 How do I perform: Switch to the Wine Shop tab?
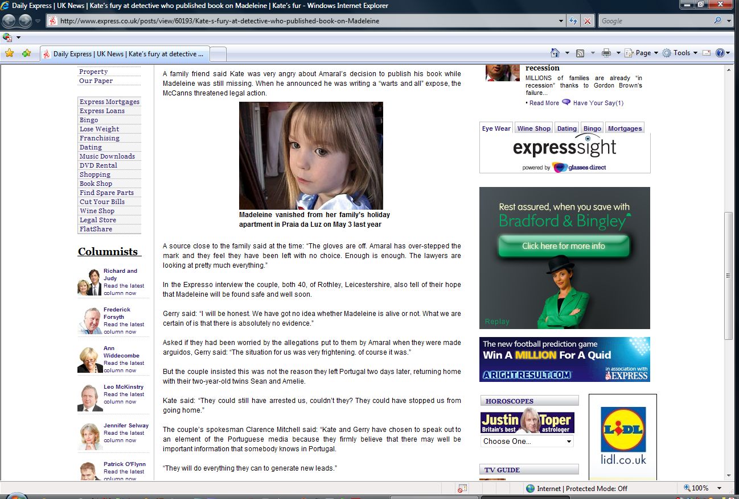(533, 128)
